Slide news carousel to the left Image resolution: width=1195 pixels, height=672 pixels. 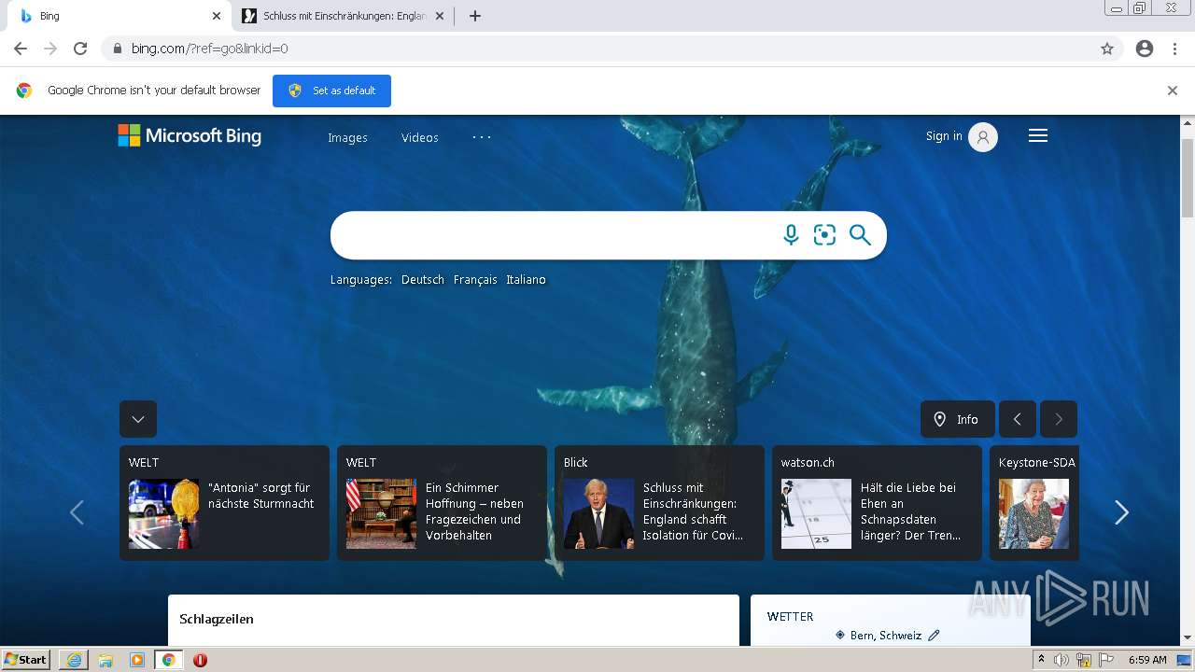[x=77, y=512]
